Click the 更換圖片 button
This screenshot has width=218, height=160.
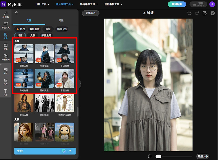[90, 13]
